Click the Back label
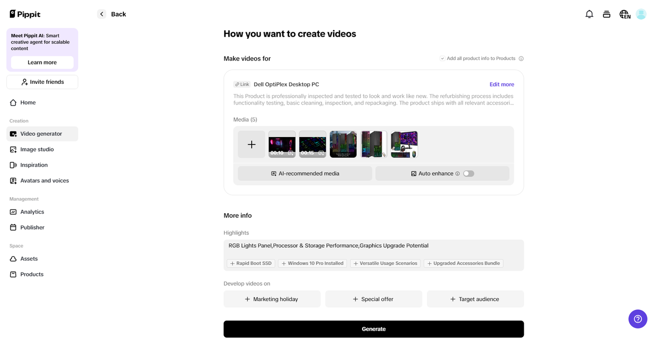 click(x=119, y=14)
